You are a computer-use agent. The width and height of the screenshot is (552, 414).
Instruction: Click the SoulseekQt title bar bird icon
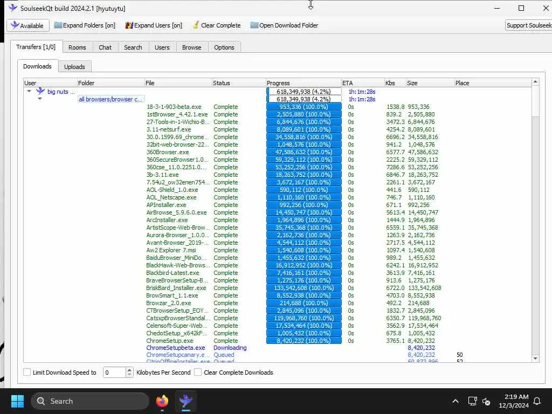click(13, 8)
